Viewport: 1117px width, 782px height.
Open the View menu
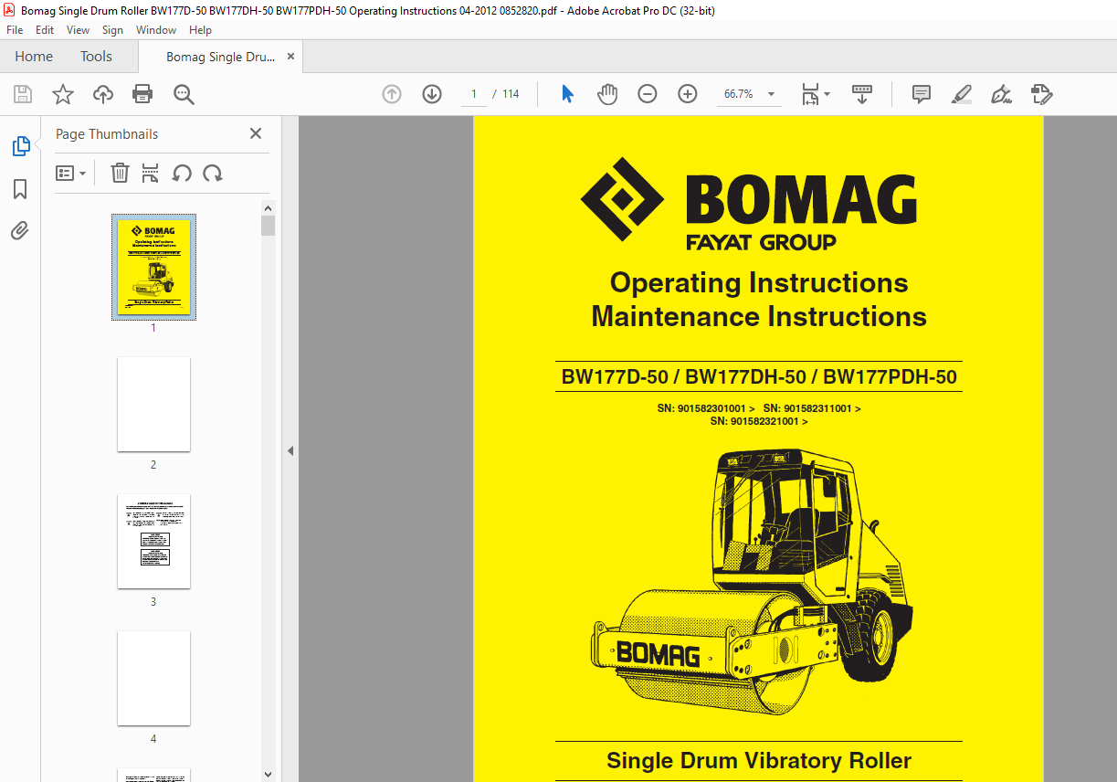click(78, 30)
